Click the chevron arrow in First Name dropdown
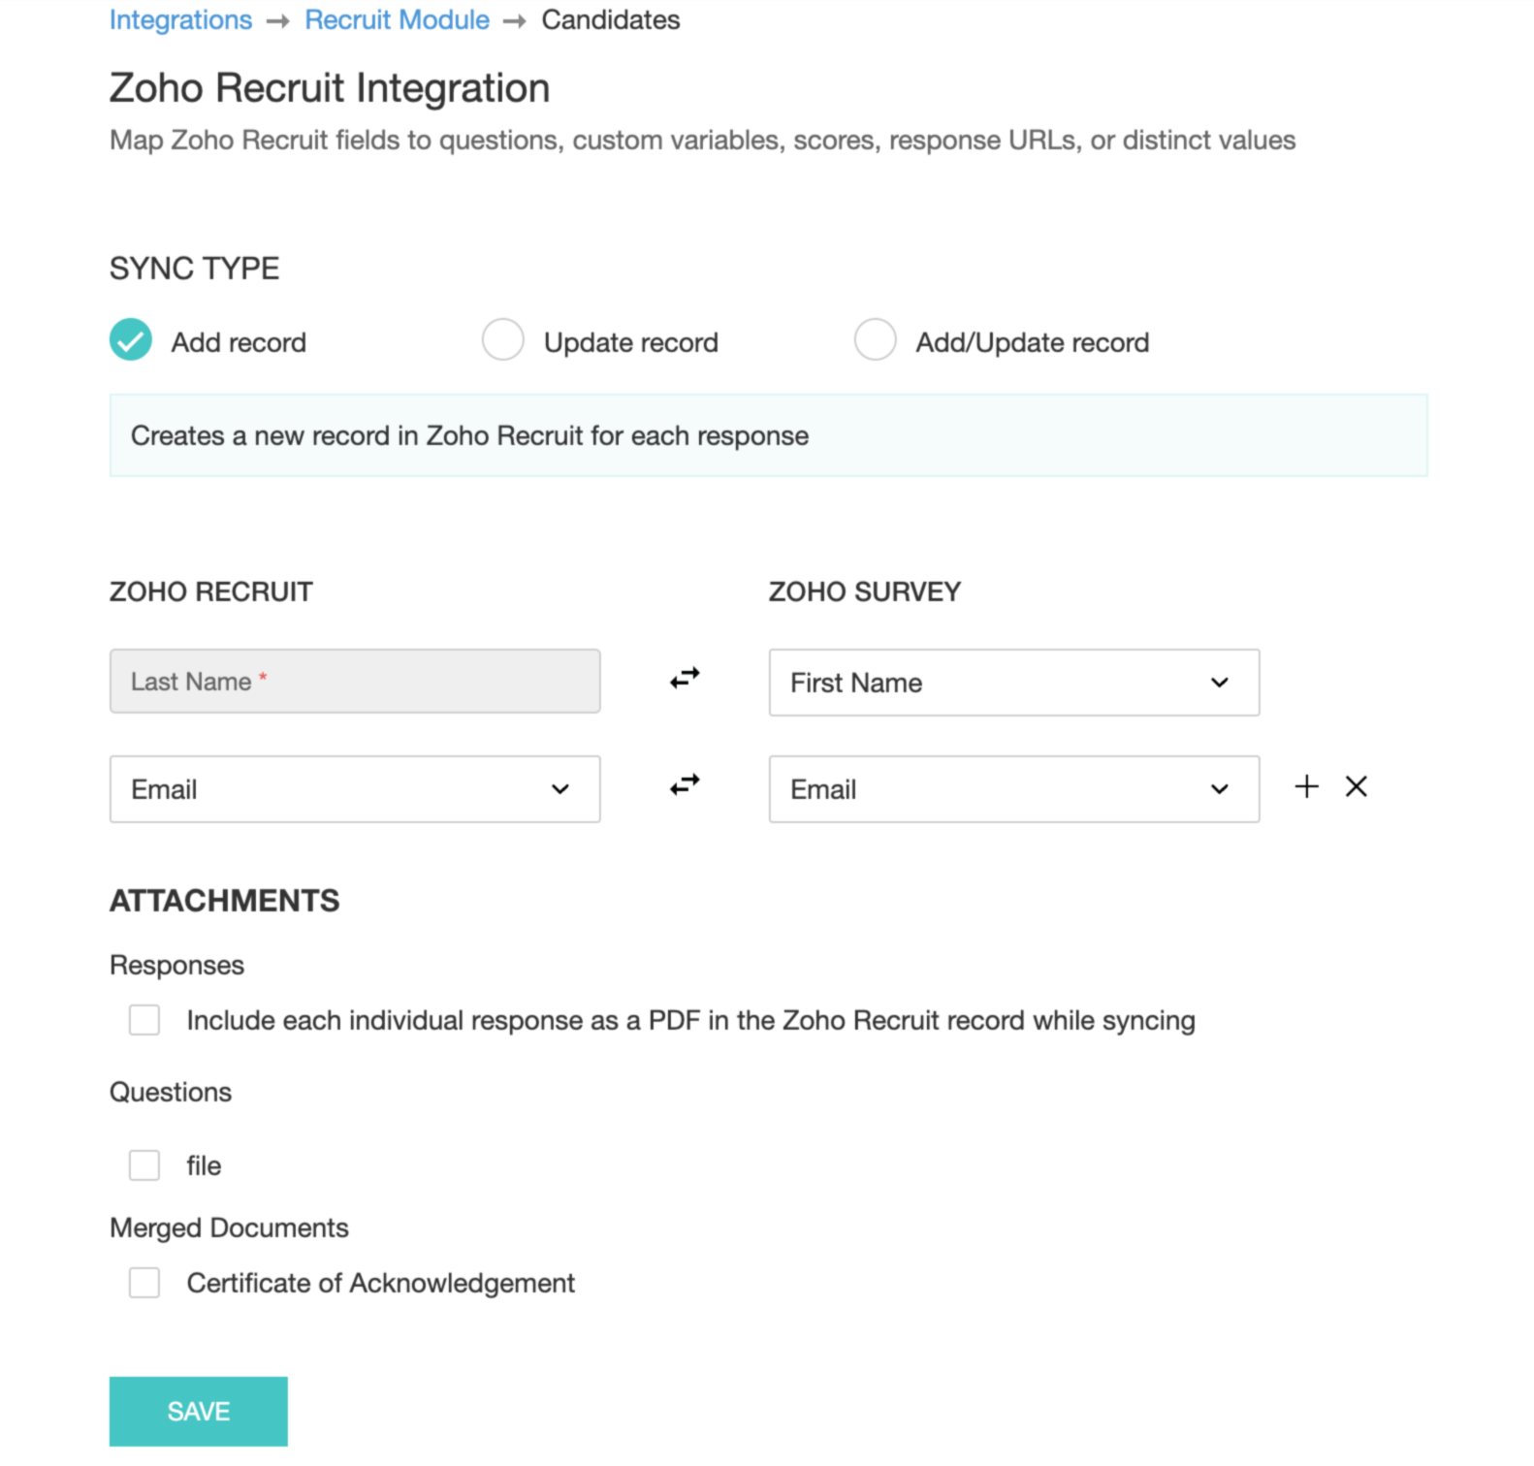Viewport: 1534px width, 1466px height. pos(1220,683)
